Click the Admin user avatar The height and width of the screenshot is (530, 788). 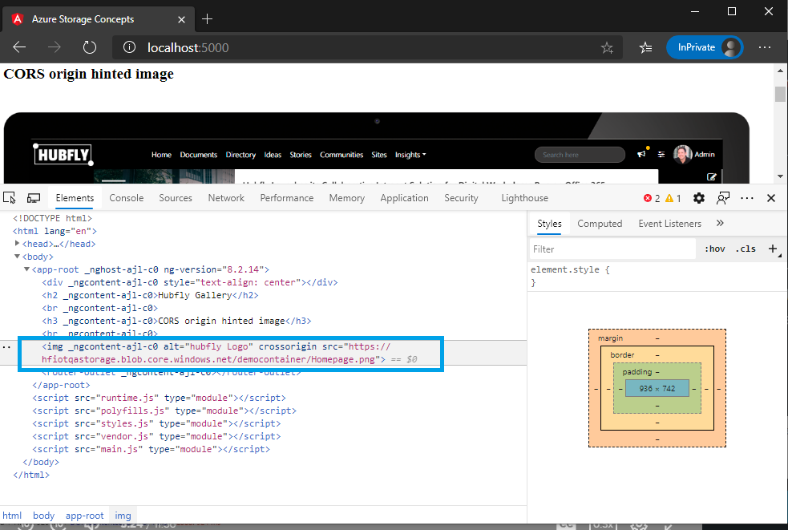coord(682,155)
